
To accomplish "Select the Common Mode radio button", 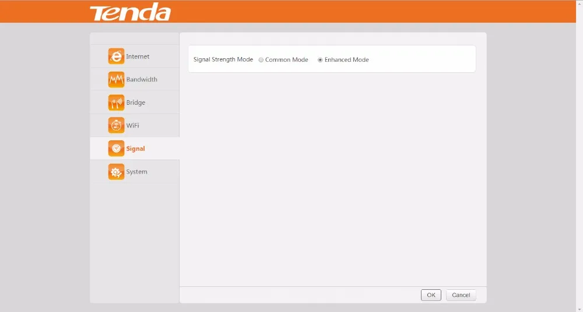I will pos(261,60).
